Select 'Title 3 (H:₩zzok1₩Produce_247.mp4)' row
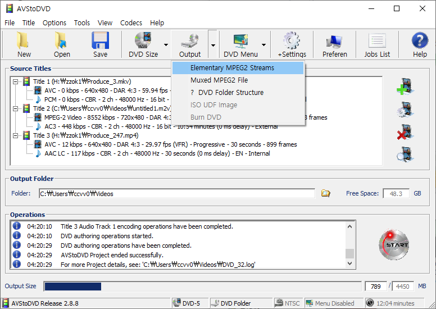The width and height of the screenshot is (436, 309). click(x=85, y=135)
